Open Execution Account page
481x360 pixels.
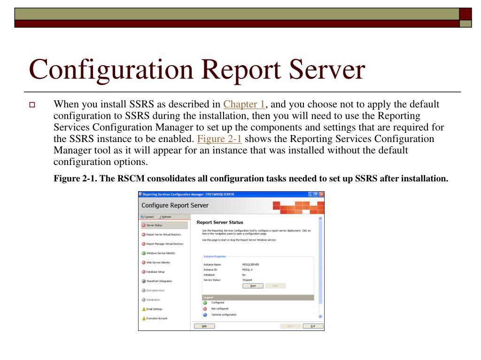coord(155,318)
